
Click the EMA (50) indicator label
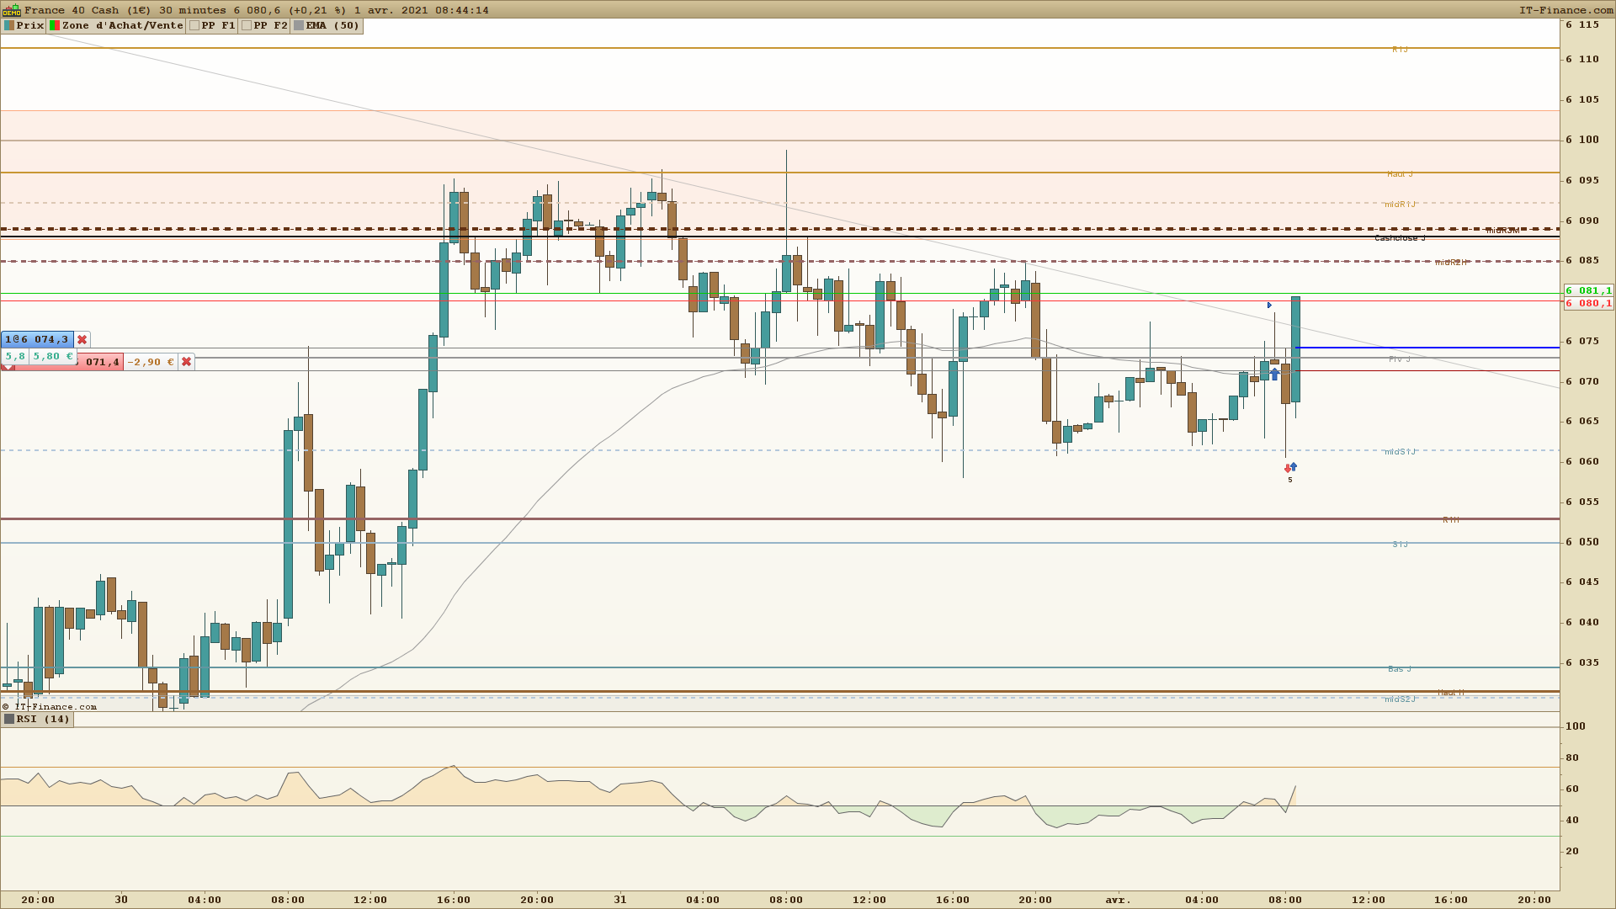(x=332, y=26)
